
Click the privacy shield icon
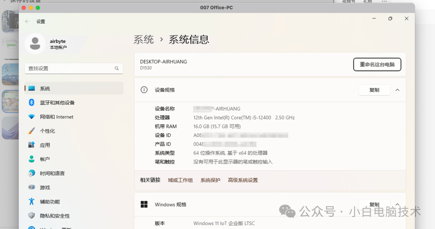(x=32, y=216)
